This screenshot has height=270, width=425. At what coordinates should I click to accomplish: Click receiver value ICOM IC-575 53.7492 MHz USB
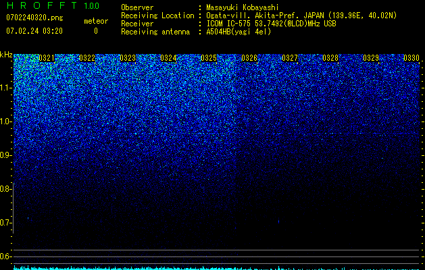coord(271,24)
